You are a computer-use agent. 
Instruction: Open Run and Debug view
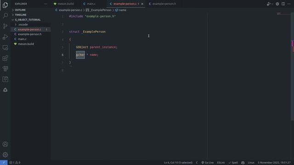[x=5, y=37]
